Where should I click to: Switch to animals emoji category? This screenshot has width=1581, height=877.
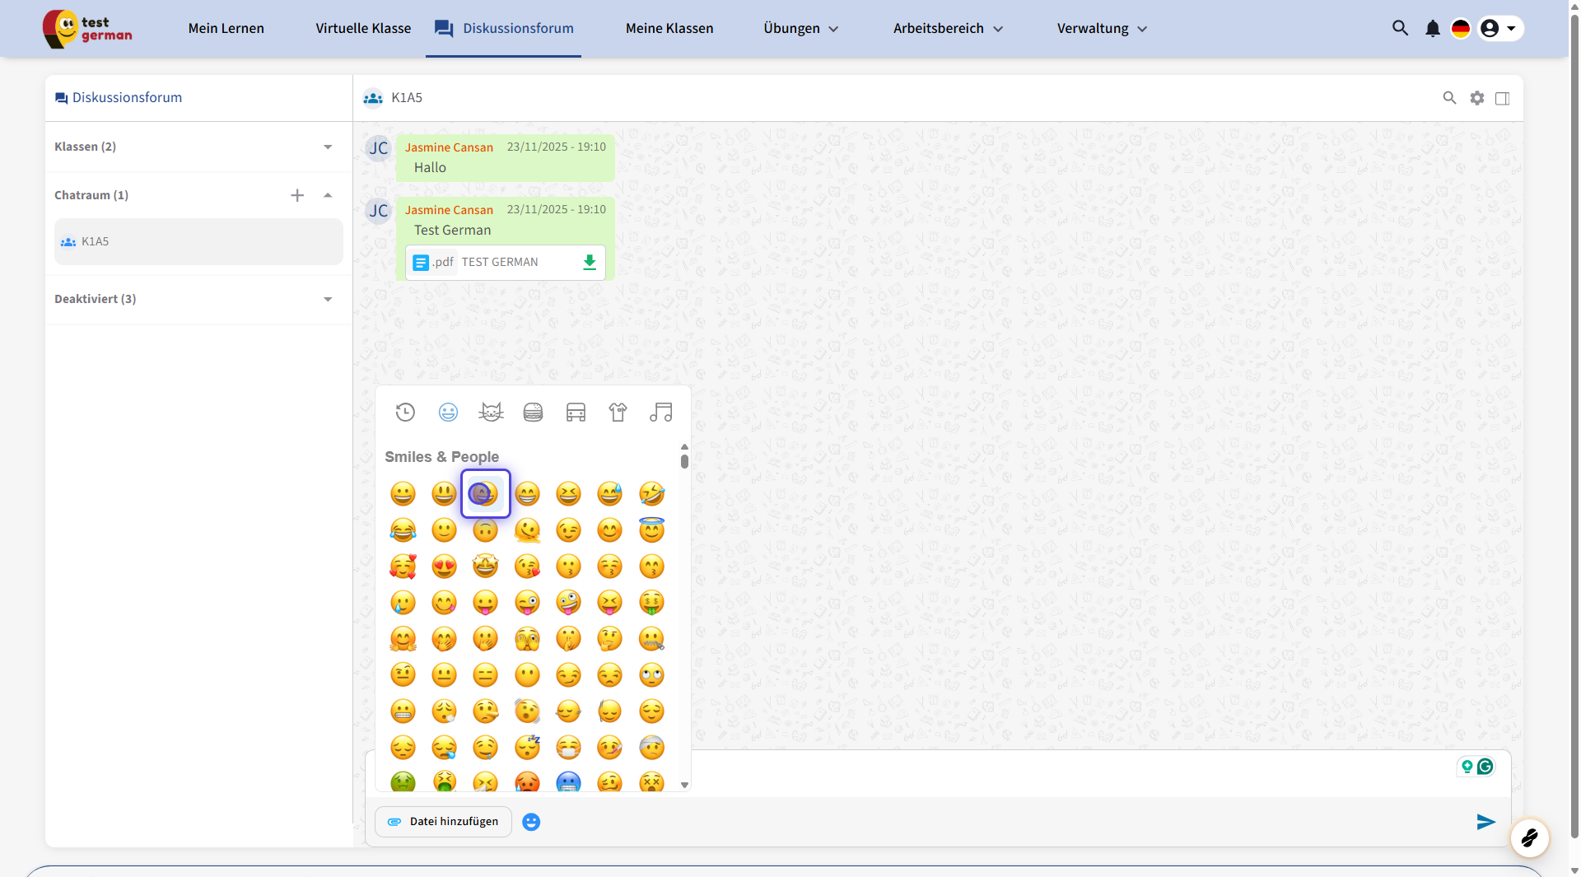click(491, 413)
